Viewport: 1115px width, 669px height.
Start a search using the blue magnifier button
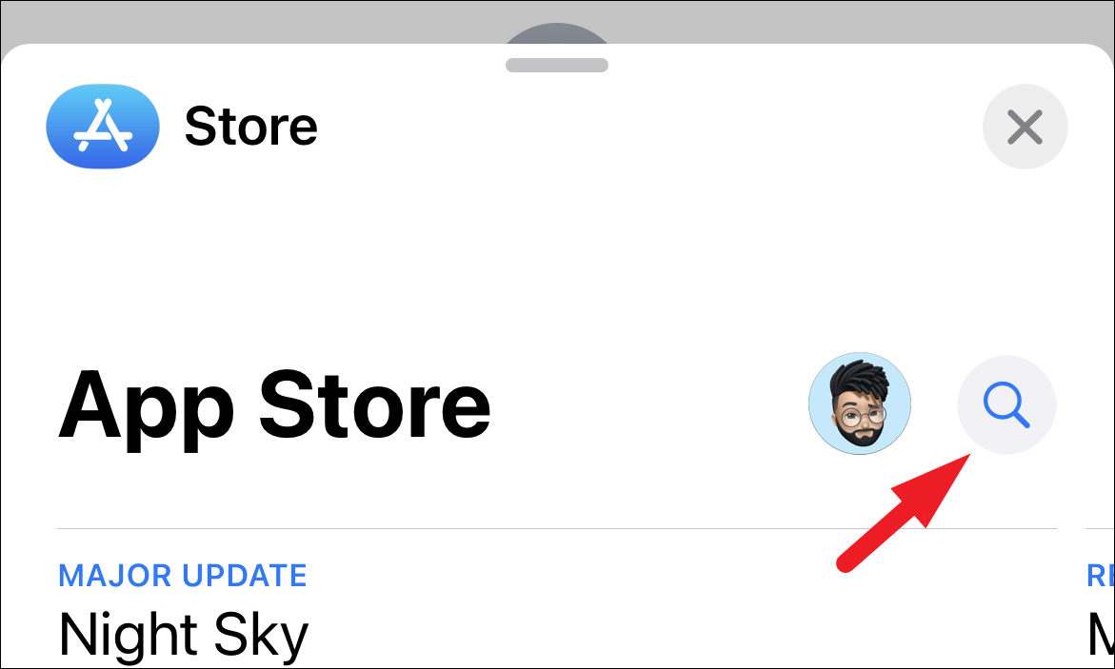tap(1006, 404)
